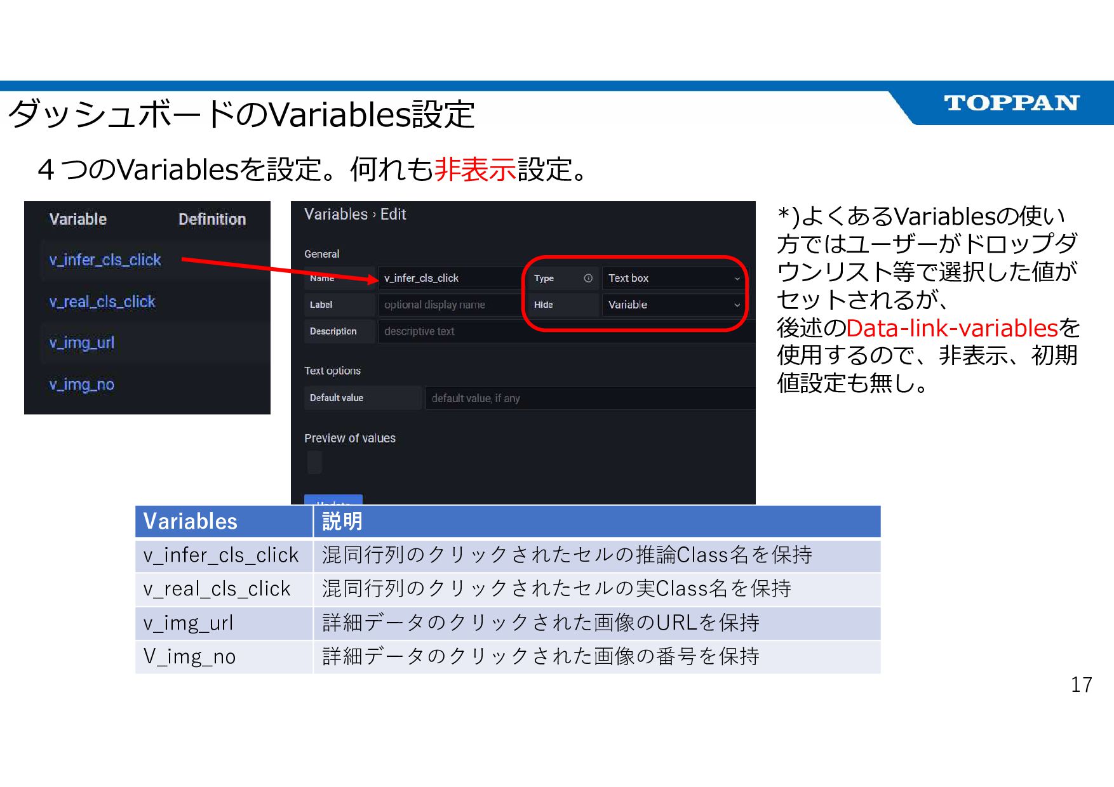The width and height of the screenshot is (1114, 787).
Task: Click the Text options section heading
Action: [x=332, y=371]
